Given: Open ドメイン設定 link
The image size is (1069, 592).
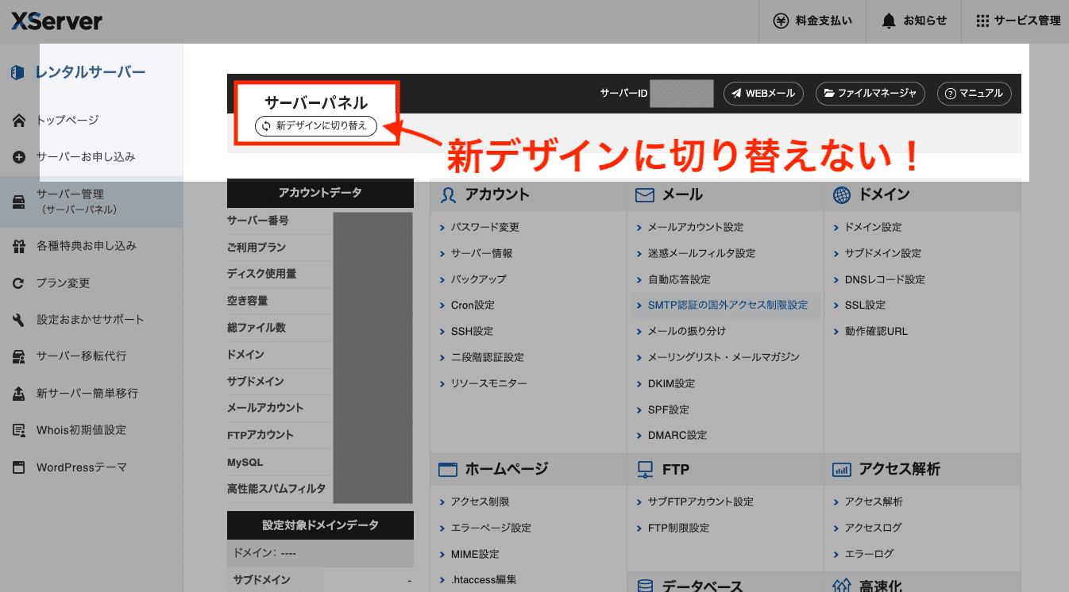Looking at the screenshot, I should (873, 227).
